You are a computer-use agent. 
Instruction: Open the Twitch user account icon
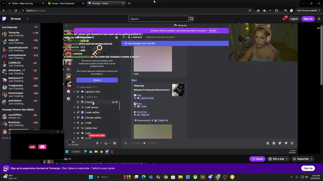(x=319, y=19)
